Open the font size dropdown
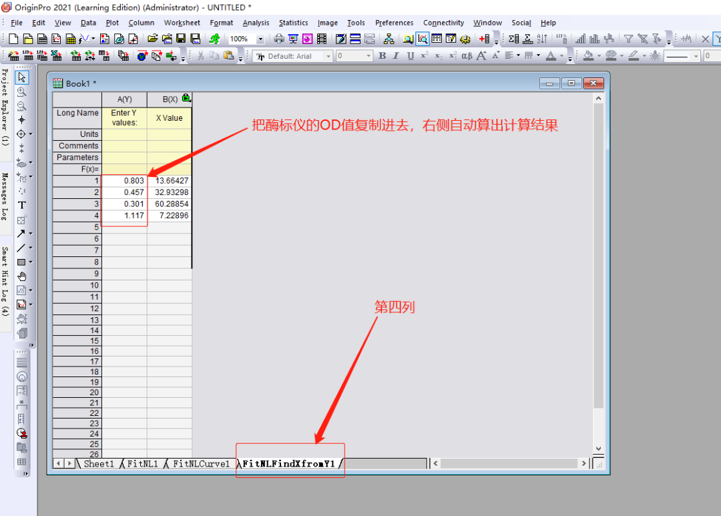 (x=369, y=57)
